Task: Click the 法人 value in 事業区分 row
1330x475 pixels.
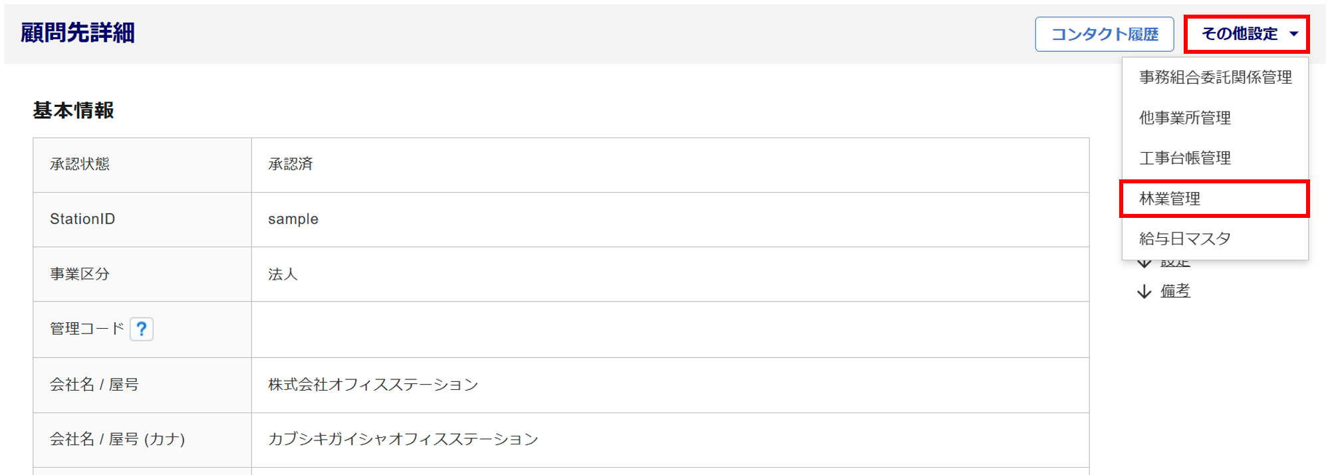Action: (283, 274)
